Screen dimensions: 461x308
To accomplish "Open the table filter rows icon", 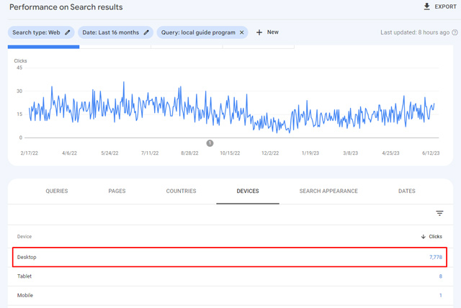I will 439,214.
